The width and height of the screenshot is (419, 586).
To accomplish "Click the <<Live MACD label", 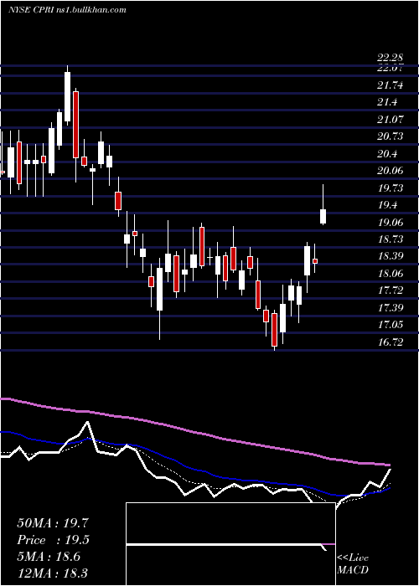I will point(353,564).
